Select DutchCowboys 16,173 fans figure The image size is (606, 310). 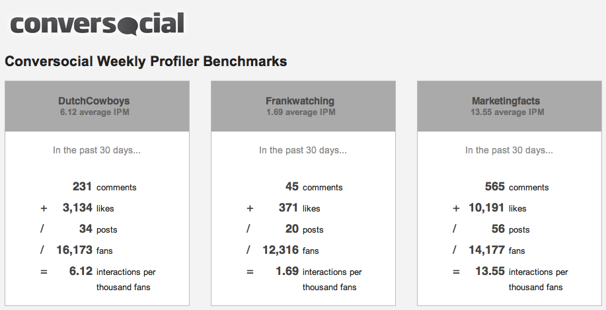click(74, 251)
